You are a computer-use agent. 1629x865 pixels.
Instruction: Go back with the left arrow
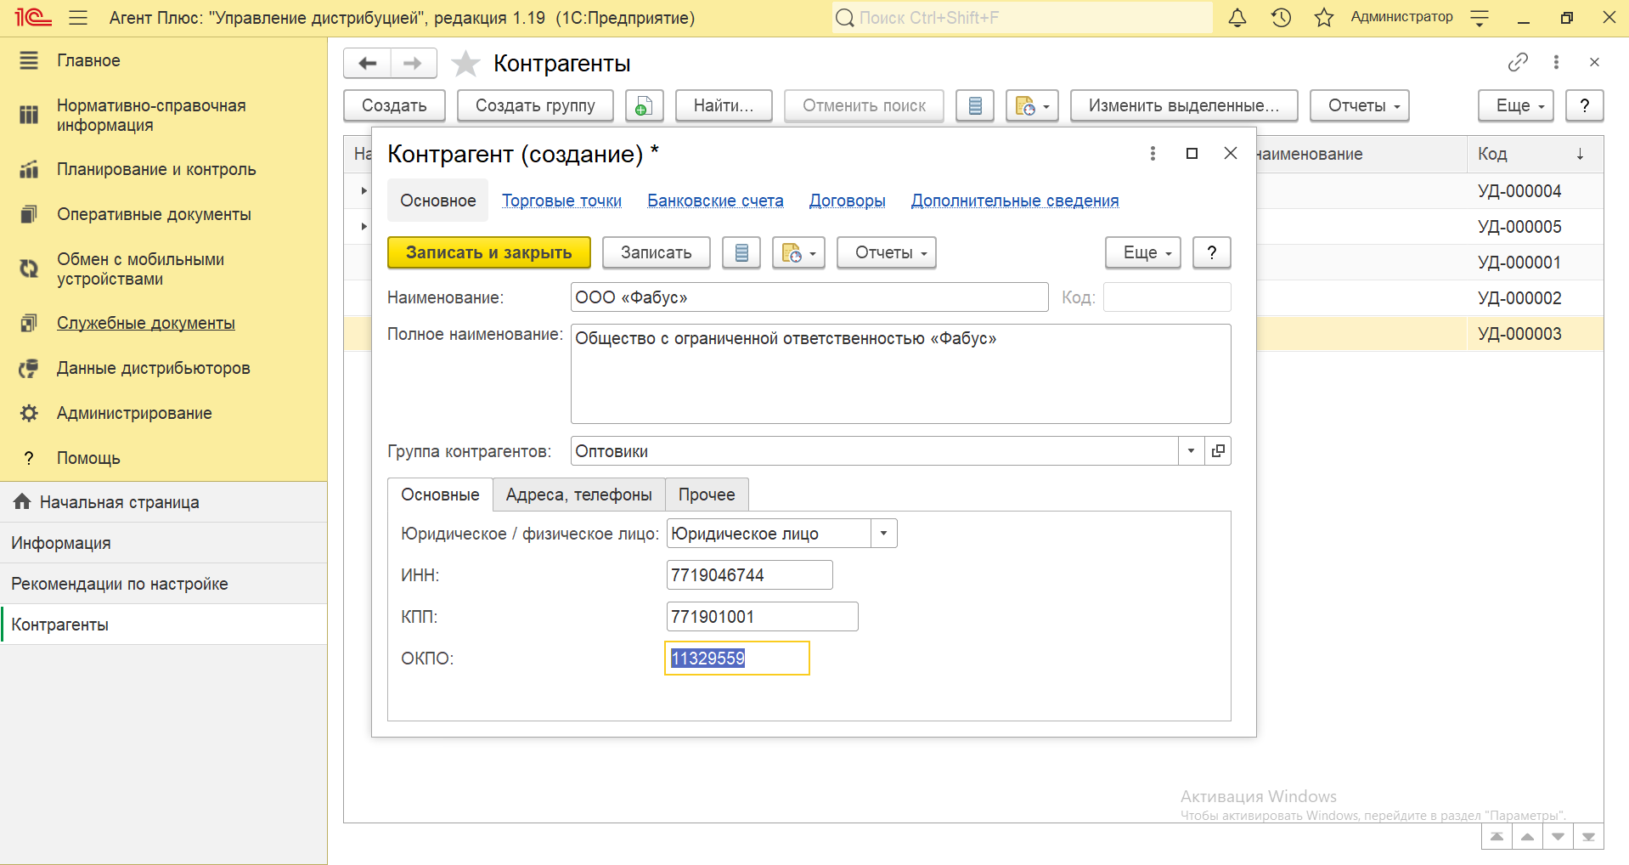coord(367,63)
